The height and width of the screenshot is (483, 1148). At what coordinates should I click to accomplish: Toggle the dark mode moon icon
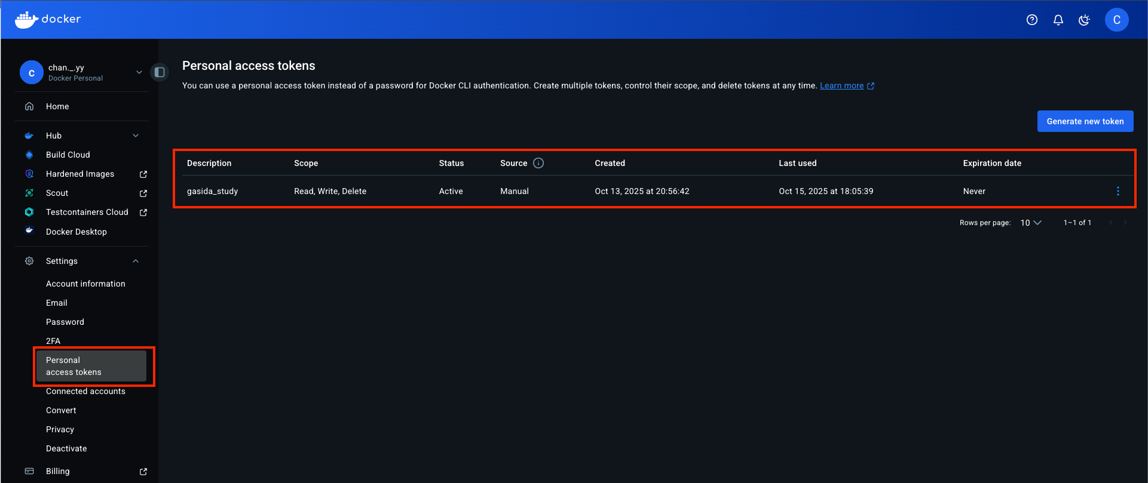(1084, 20)
